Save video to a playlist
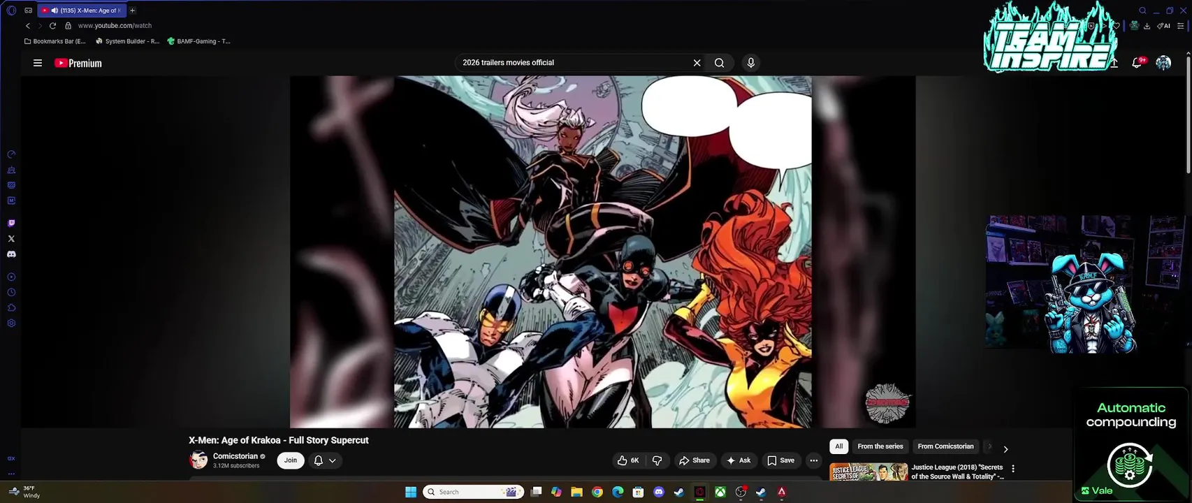This screenshot has height=503, width=1192. pyautogui.click(x=780, y=460)
